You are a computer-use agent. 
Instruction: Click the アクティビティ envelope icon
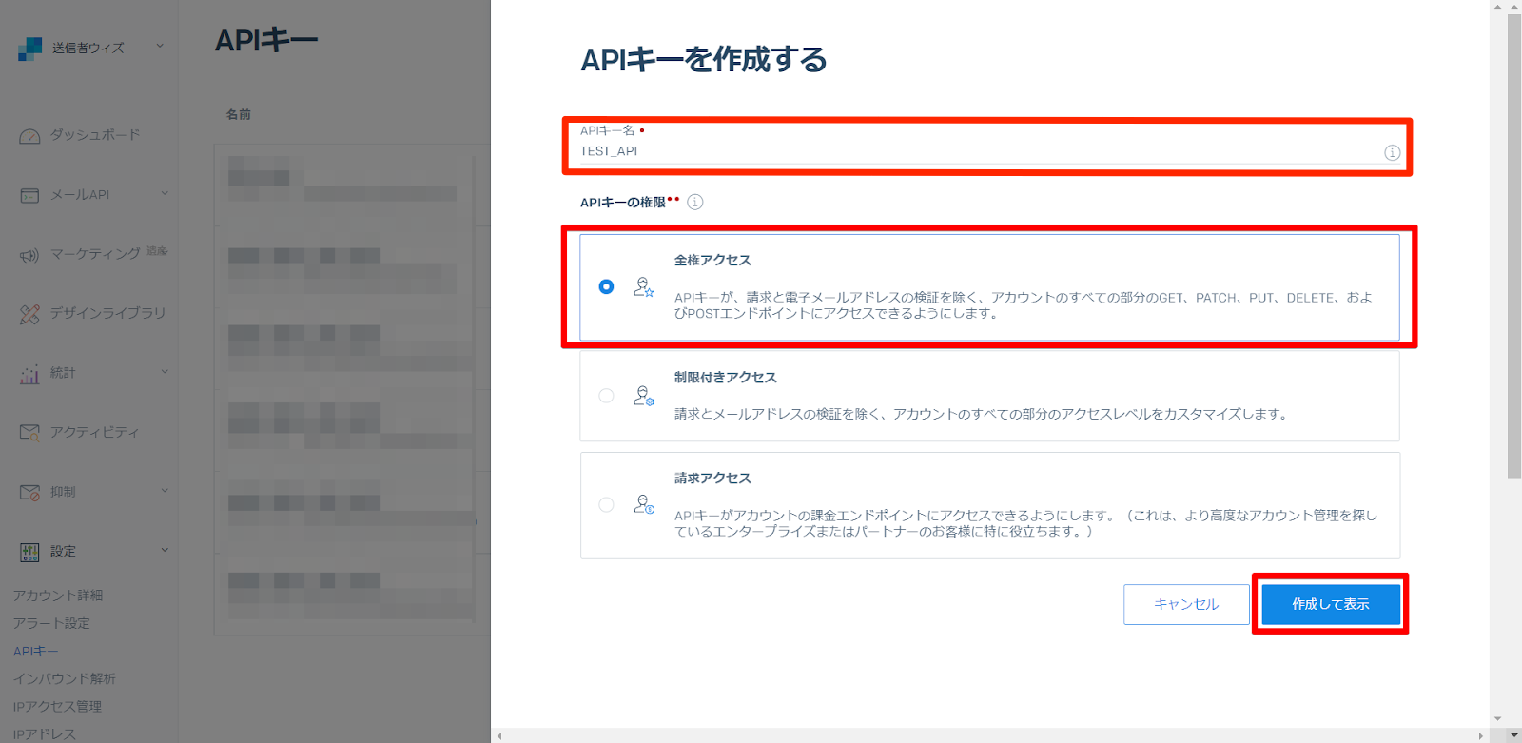[x=29, y=433]
